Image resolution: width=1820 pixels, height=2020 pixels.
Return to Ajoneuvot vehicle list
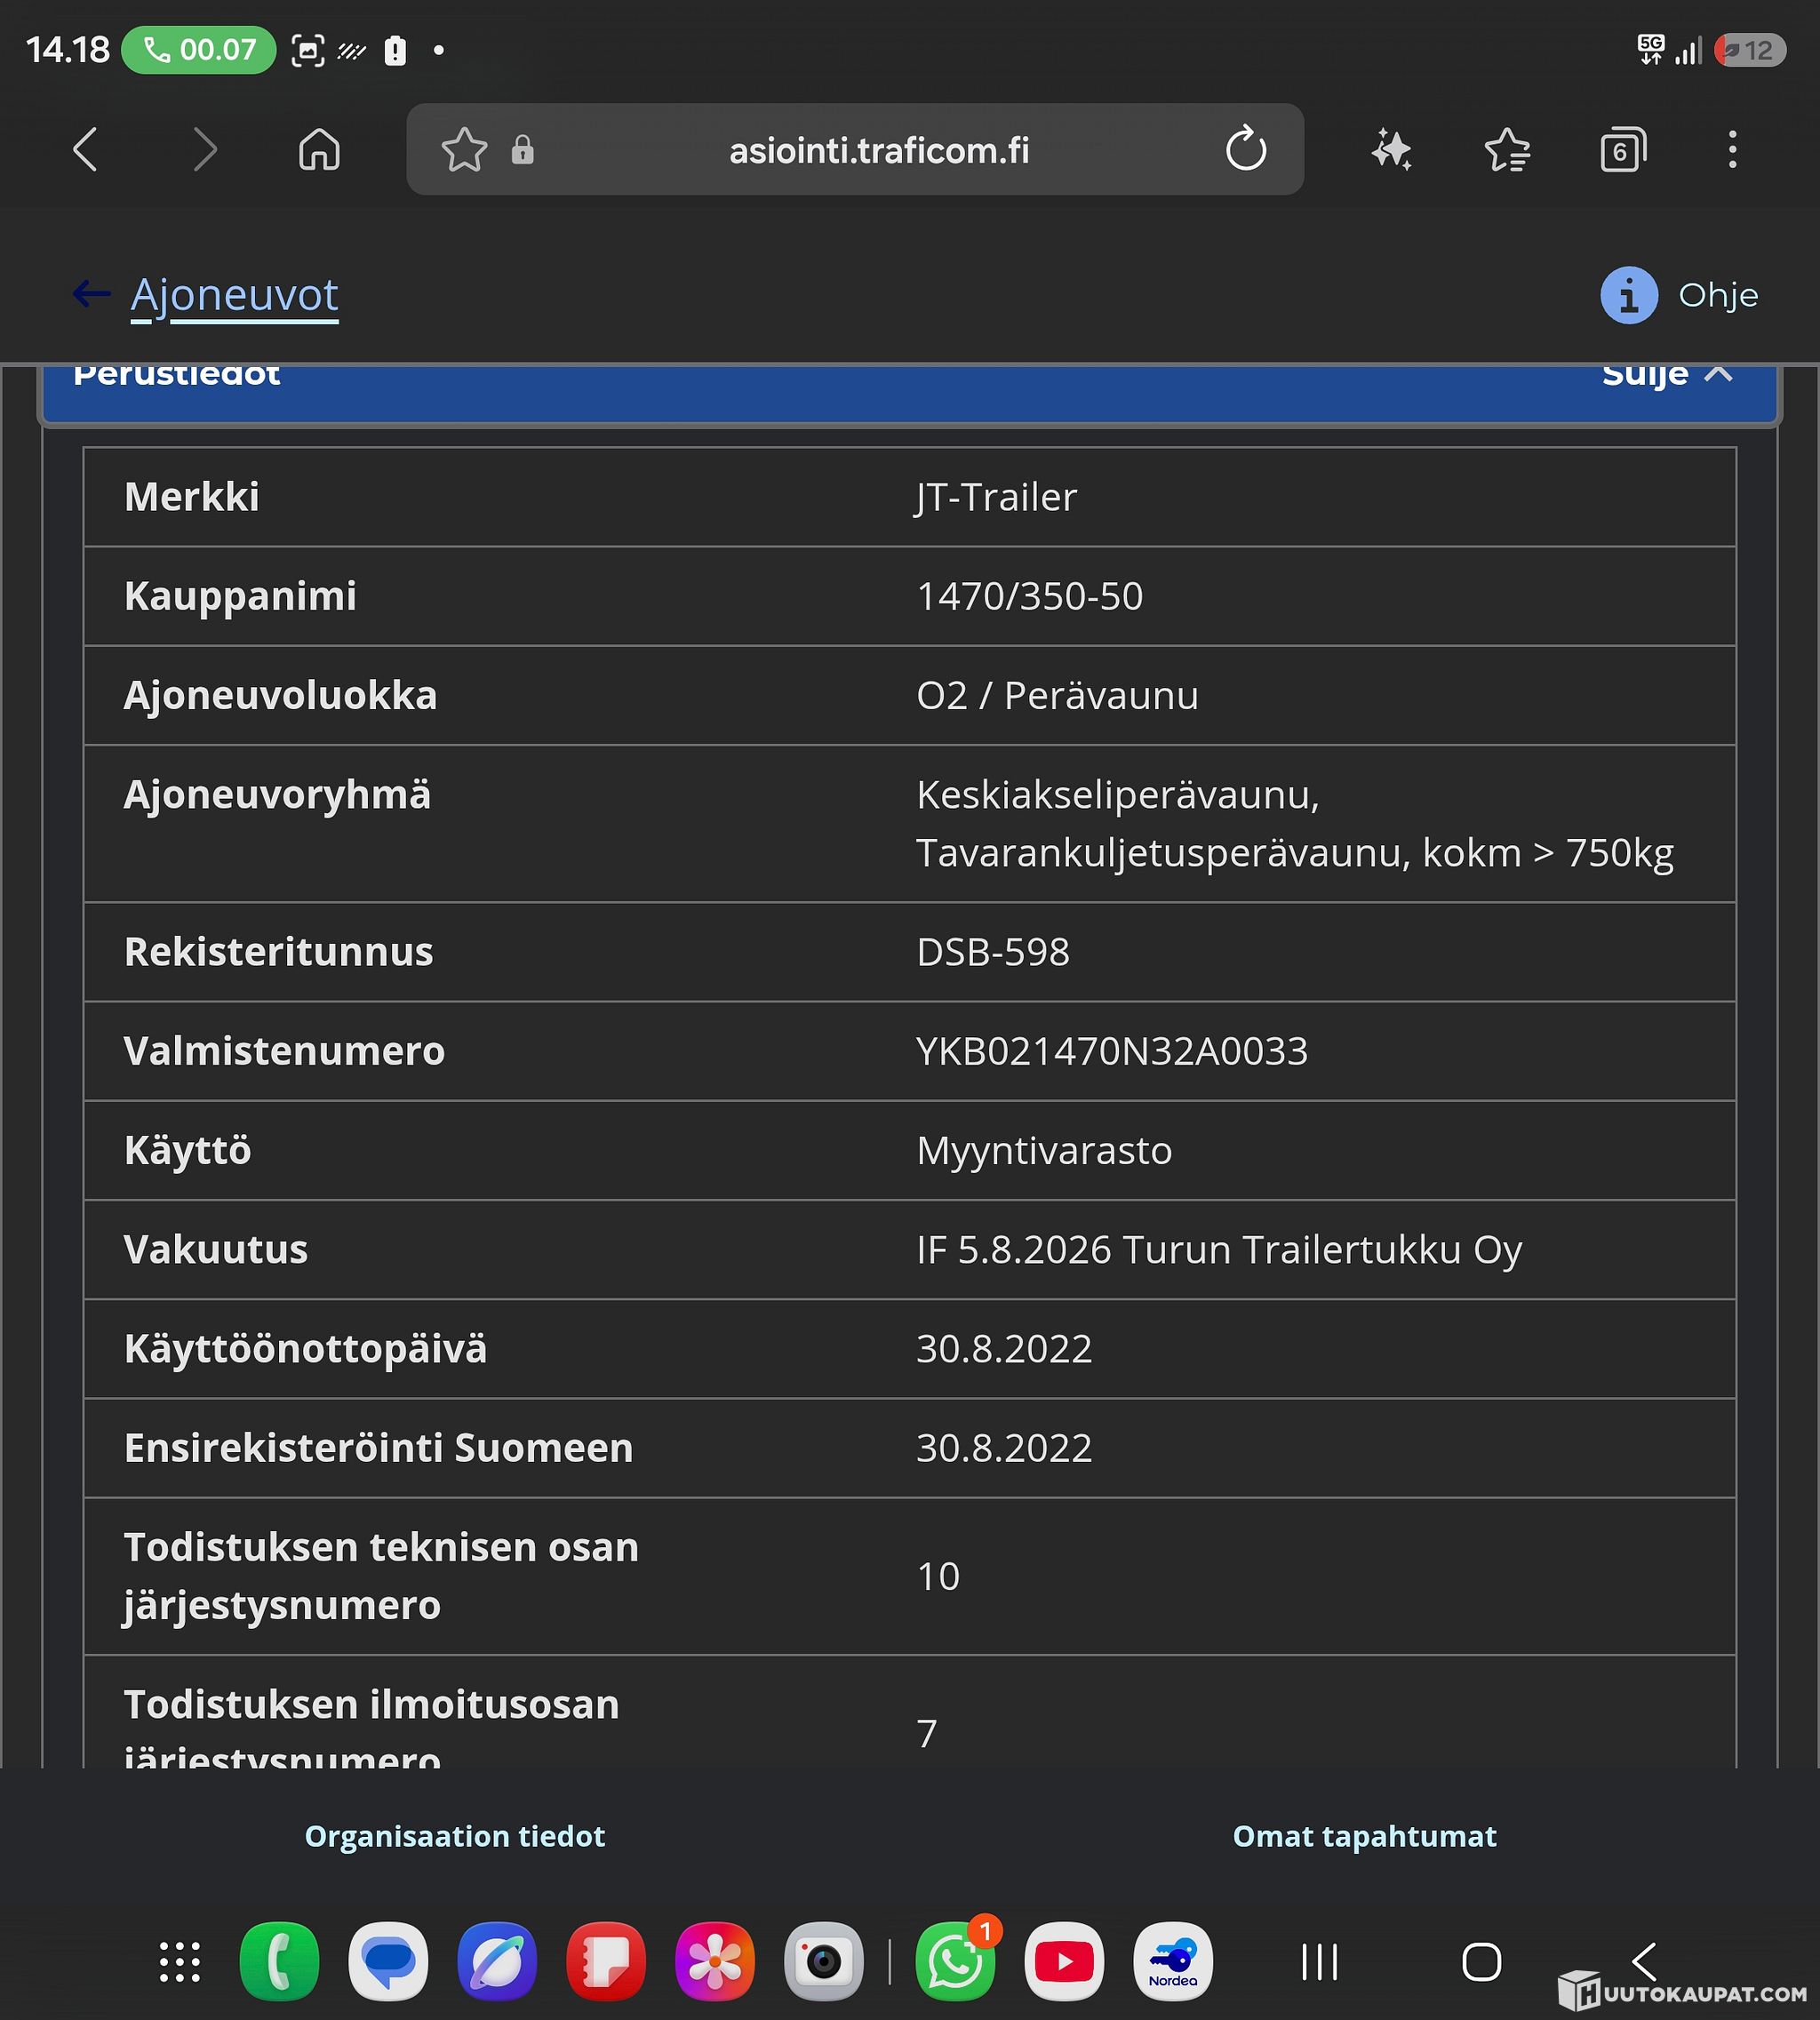[x=234, y=295]
